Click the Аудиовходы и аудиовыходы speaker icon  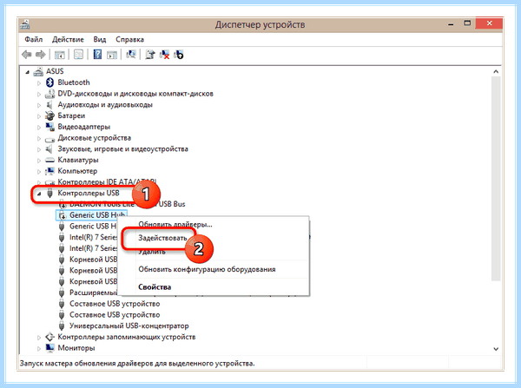click(x=49, y=105)
